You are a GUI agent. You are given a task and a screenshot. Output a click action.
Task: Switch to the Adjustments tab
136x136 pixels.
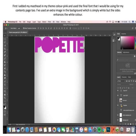tap(126, 52)
